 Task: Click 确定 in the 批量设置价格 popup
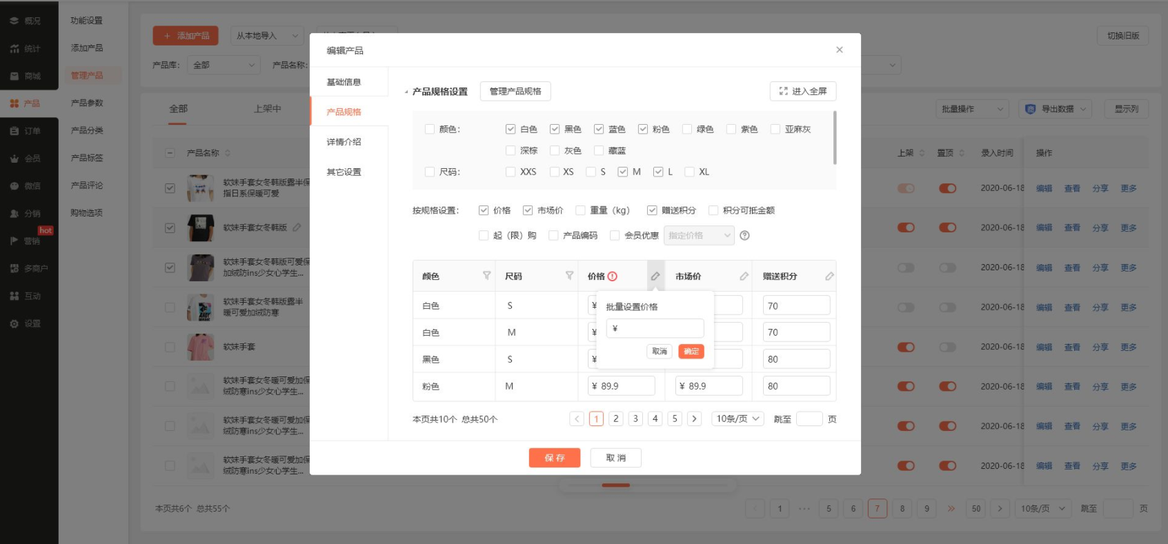691,352
